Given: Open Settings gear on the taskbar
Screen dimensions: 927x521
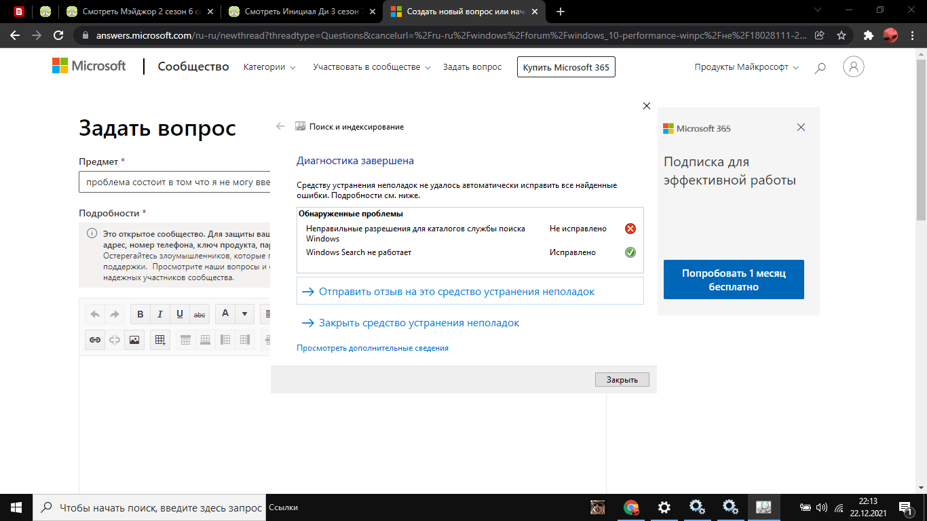Looking at the screenshot, I should tap(664, 507).
